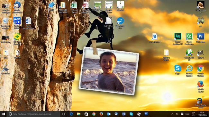
Task: Open Thunderbird from the taskbar
Action: (x=116, y=114)
